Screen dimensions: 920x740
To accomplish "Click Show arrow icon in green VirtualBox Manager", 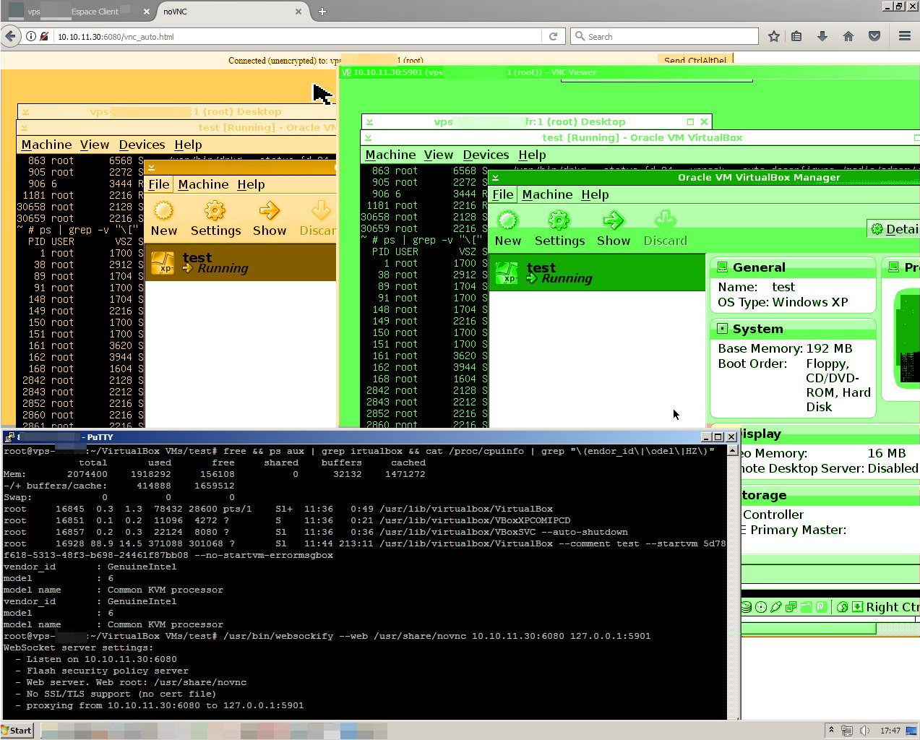I will 613,220.
